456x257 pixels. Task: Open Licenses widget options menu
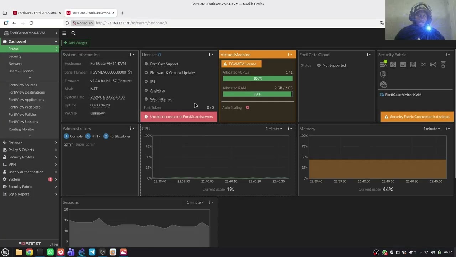point(211,55)
